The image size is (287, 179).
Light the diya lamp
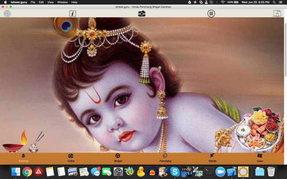click(15, 141)
